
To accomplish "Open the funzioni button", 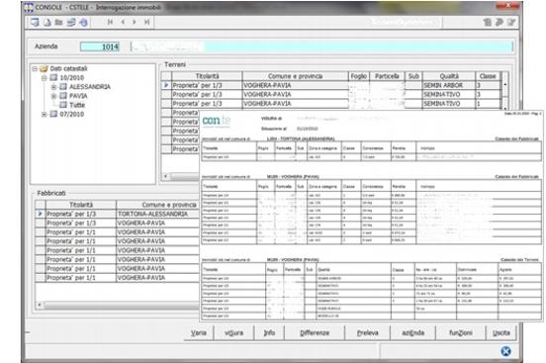I will (x=461, y=332).
